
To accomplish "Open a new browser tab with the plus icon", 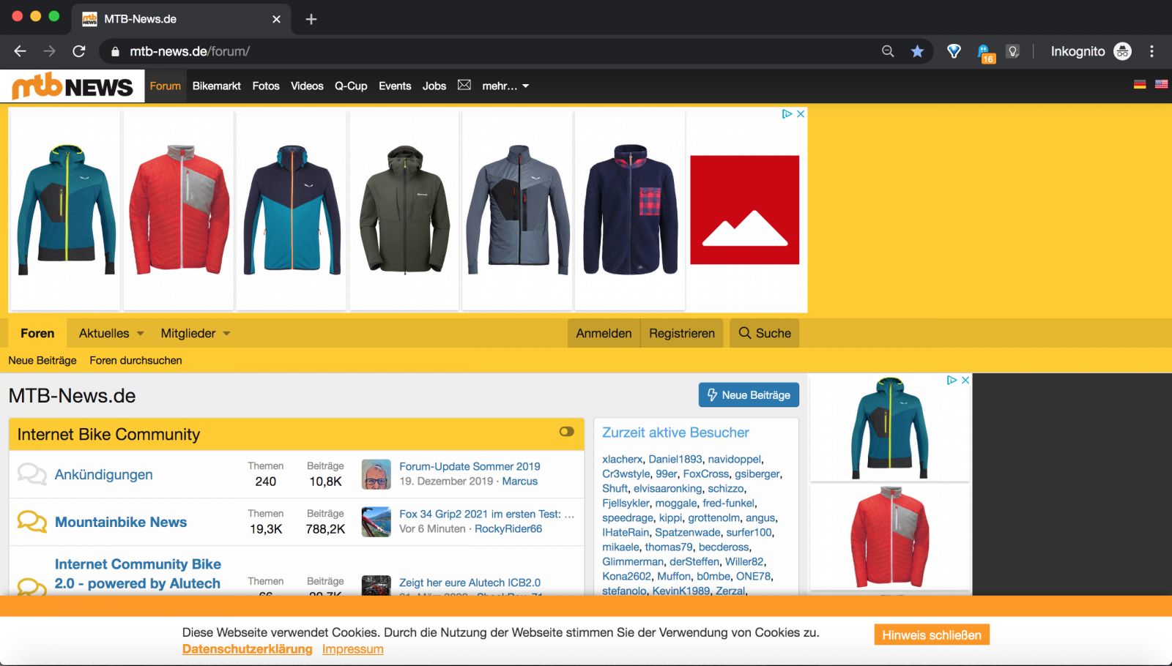I will tap(311, 19).
